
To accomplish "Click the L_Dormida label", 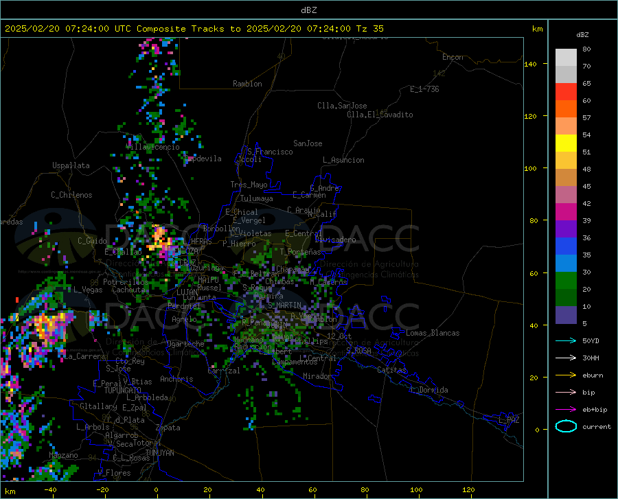I will point(428,390).
